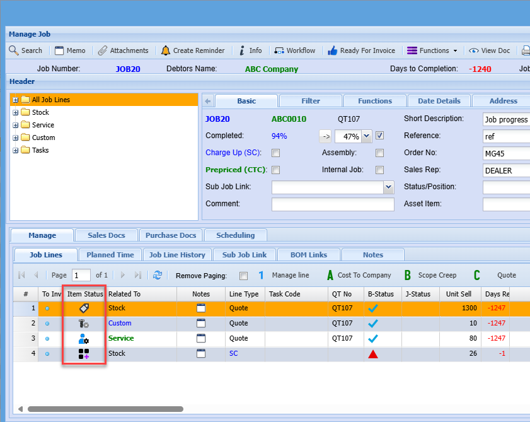Click the refresh icon beside paging arrows
This screenshot has height=422, width=530.
(158, 275)
